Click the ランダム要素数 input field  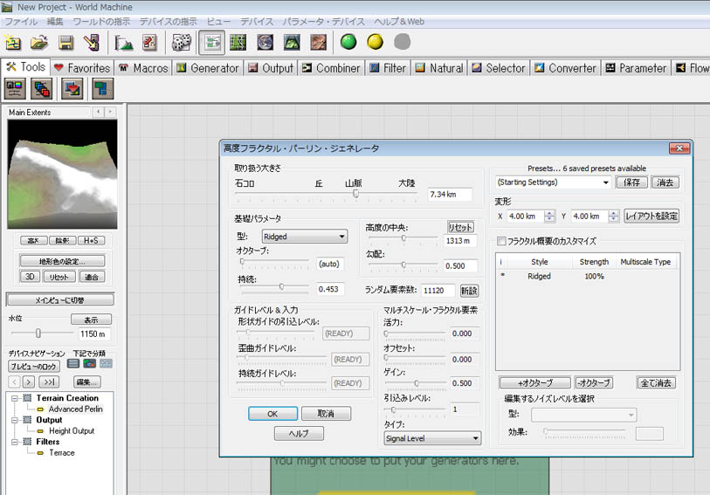point(438,290)
